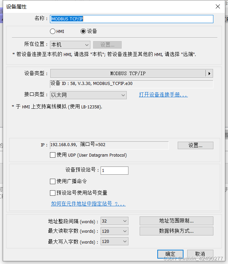Cancel with the 取消 button
The width and height of the screenshot is (228, 264).
(200, 254)
